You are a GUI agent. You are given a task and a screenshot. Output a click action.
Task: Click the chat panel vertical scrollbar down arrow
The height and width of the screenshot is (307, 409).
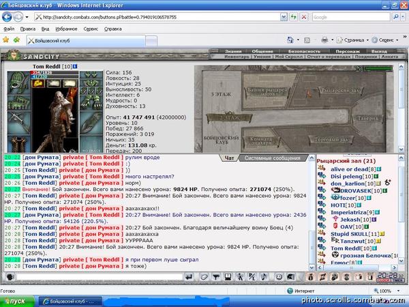pos(312,267)
